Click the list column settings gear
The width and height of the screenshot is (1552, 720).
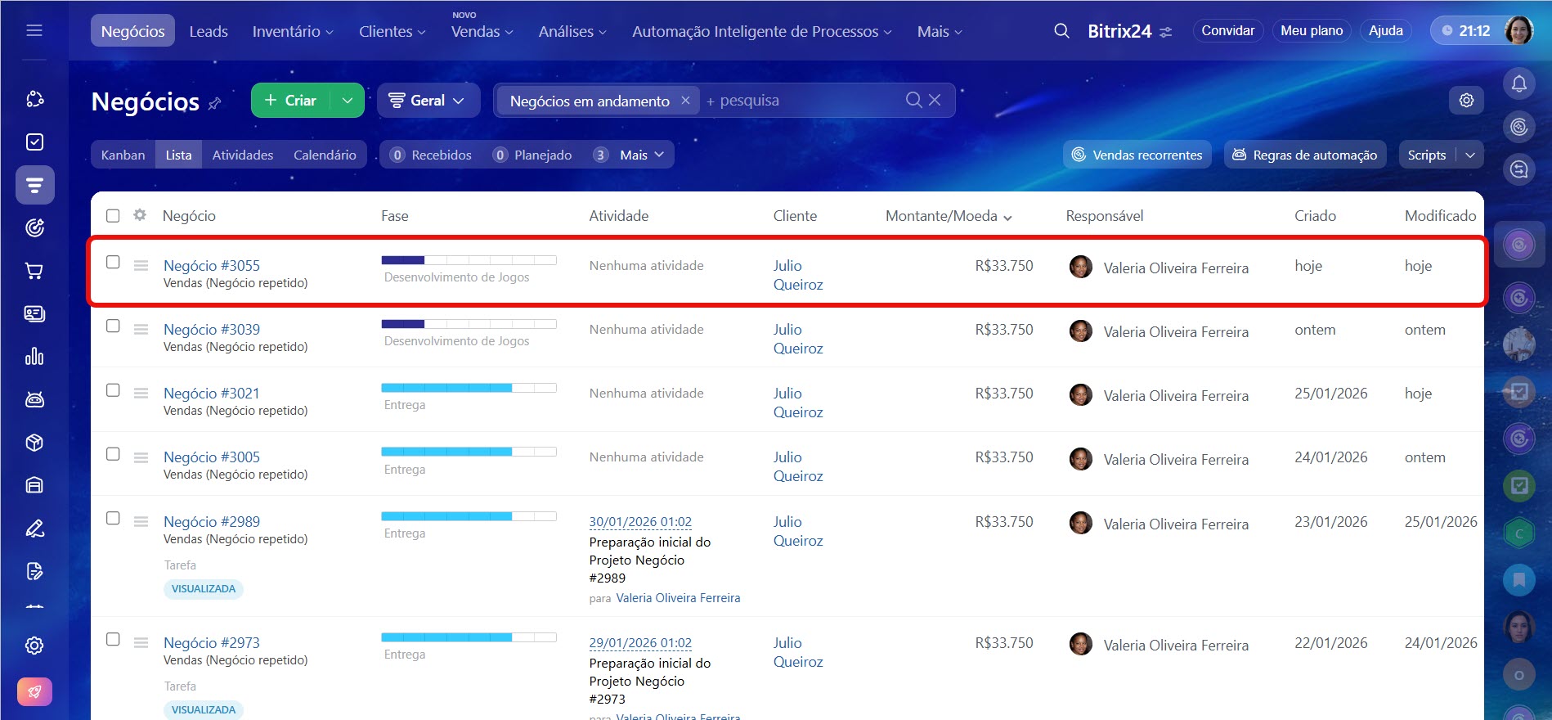click(140, 215)
